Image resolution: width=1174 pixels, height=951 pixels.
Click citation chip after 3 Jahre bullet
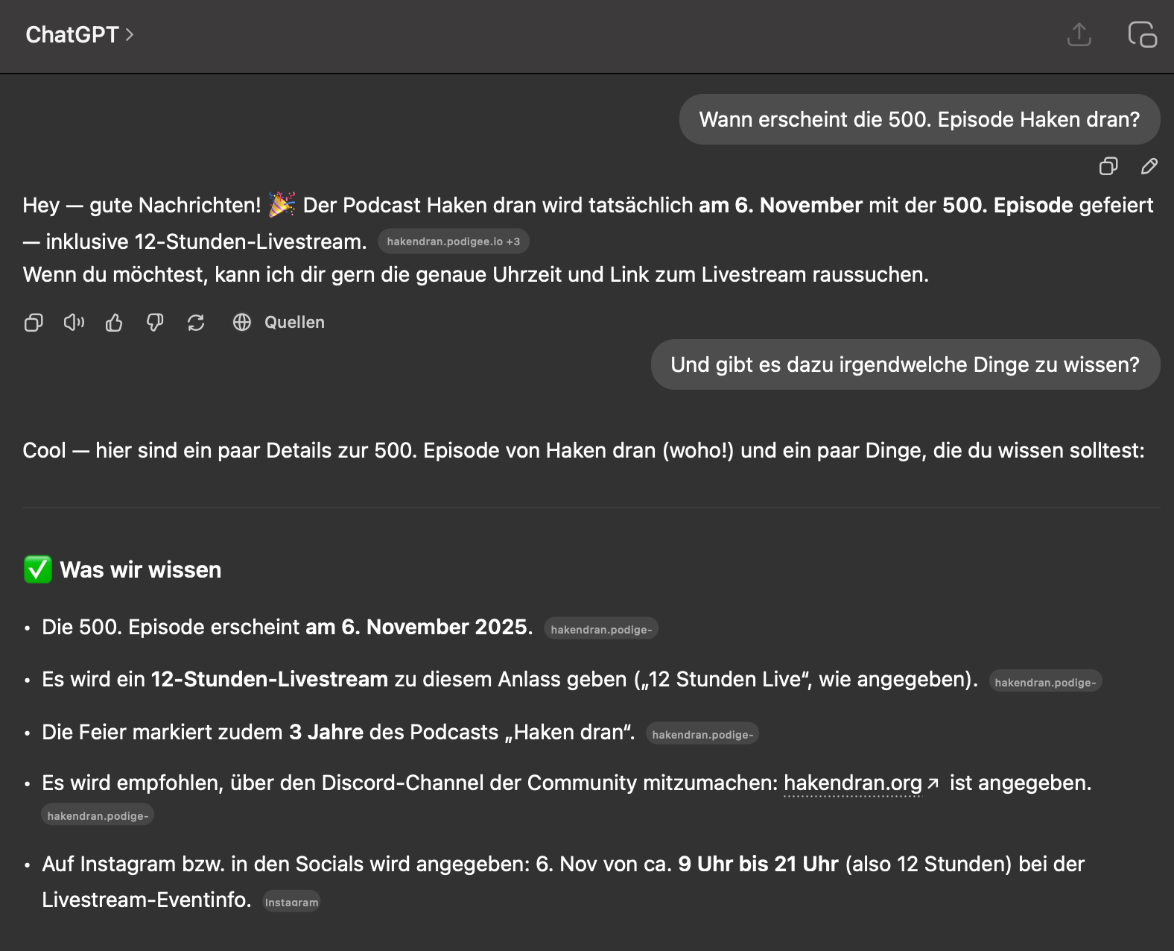[702, 734]
